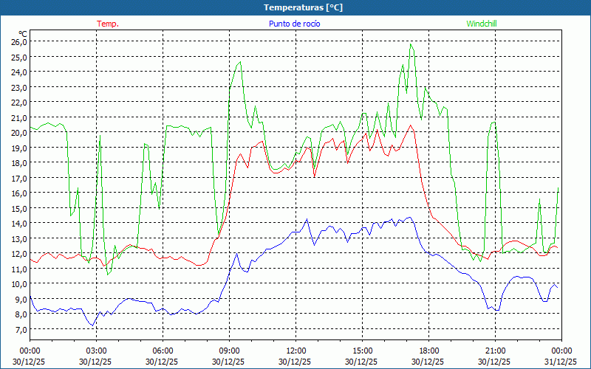Select the 03:00 time axis label
The width and height of the screenshot is (591, 369).
97,351
